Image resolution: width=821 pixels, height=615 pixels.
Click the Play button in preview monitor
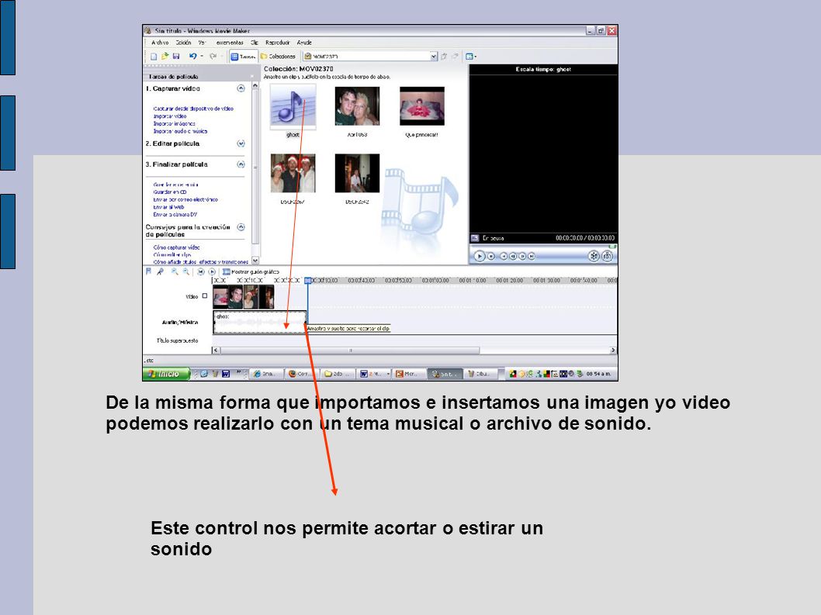coord(479,256)
